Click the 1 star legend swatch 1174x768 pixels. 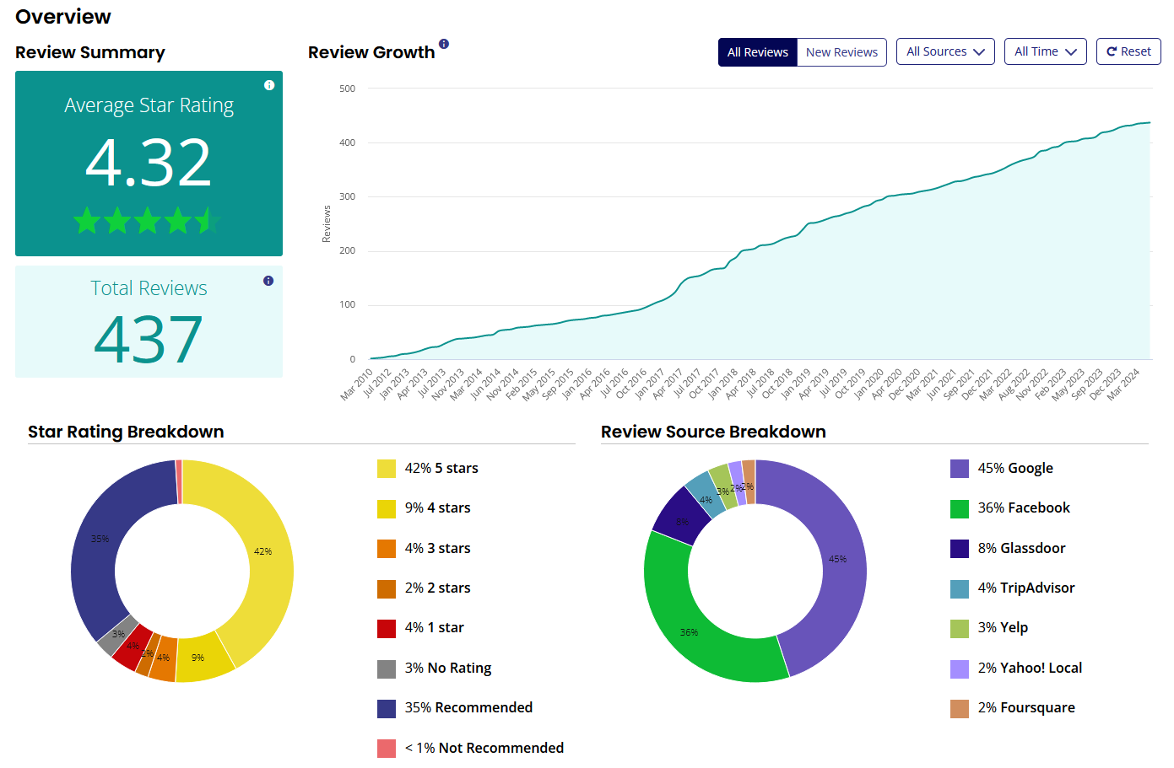(x=387, y=628)
